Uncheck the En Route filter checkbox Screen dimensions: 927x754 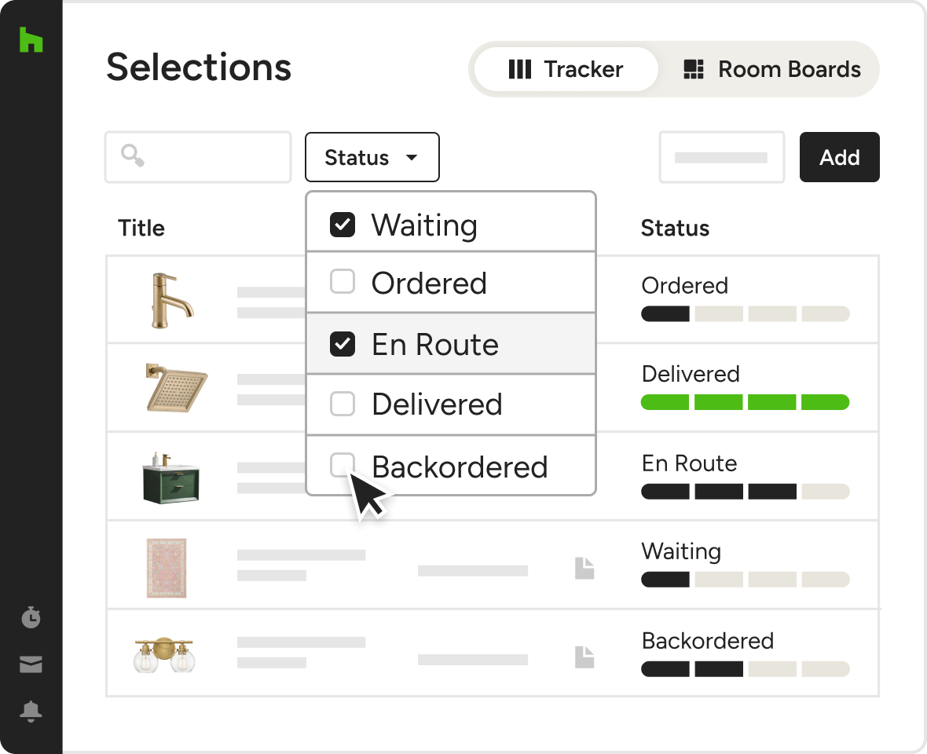[343, 344]
